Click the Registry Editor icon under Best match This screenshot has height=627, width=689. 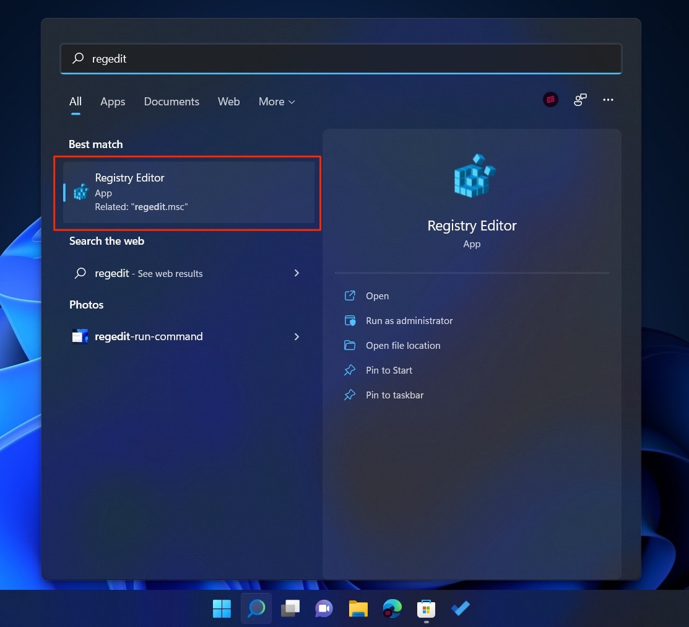click(x=80, y=192)
